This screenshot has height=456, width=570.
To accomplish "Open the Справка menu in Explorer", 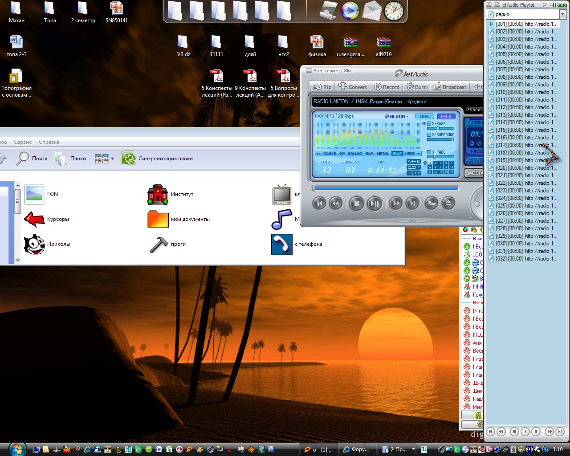I will (x=49, y=142).
